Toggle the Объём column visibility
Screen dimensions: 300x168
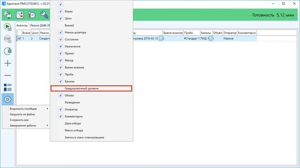click(91, 95)
